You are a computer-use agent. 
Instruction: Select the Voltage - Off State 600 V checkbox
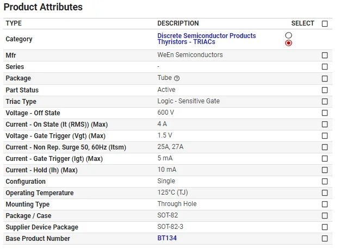coord(325,113)
